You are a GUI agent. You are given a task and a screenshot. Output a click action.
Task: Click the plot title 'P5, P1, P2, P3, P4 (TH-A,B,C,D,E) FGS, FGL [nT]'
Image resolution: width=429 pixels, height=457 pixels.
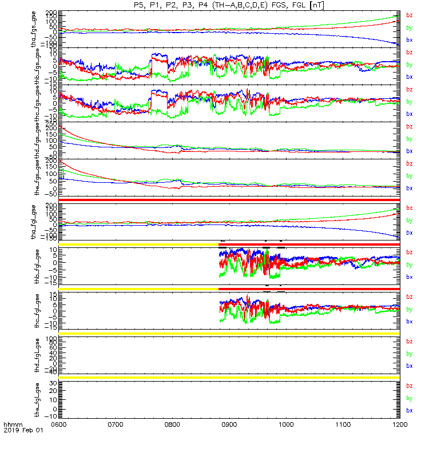tap(229, 5)
